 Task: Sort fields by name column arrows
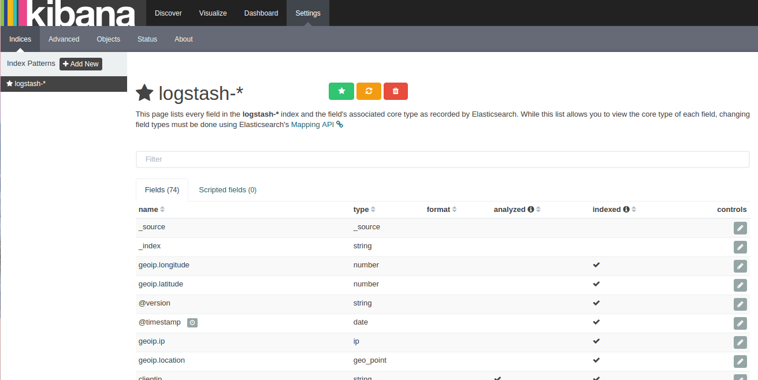coord(162,210)
